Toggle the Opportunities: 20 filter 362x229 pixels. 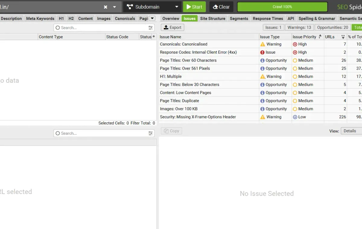point(332,27)
